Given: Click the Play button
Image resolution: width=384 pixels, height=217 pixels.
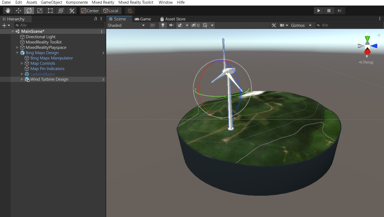Looking at the screenshot, I should 319,11.
